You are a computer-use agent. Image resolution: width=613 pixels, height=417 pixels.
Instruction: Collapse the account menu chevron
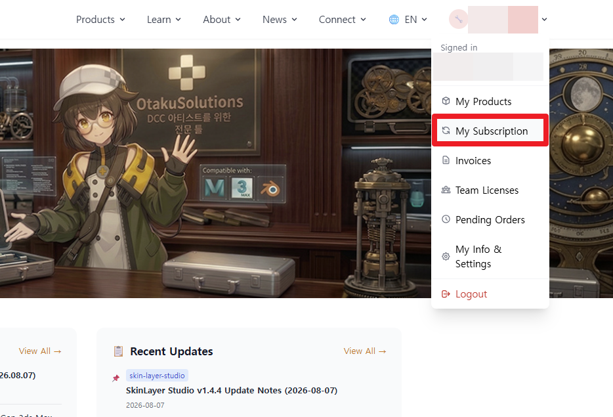coord(544,19)
